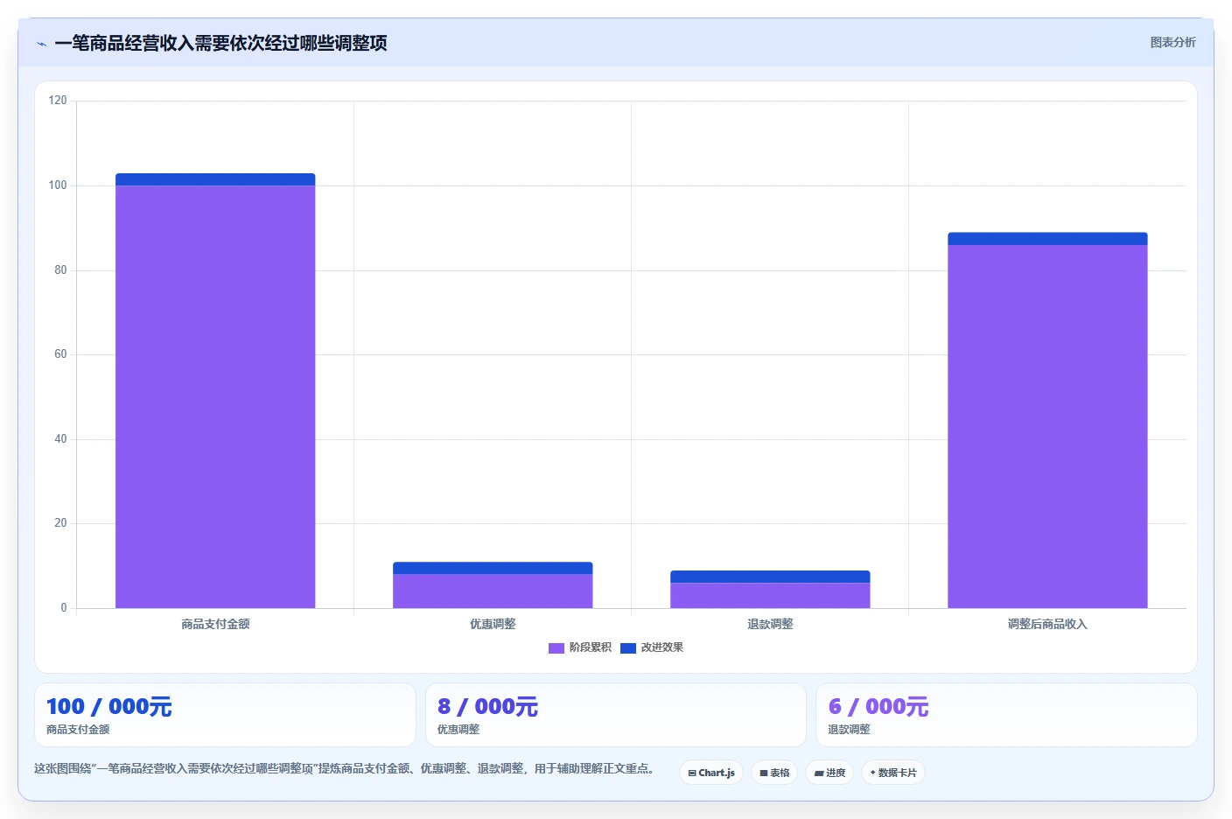Click the 商品支付金额 axis label

[x=215, y=624]
